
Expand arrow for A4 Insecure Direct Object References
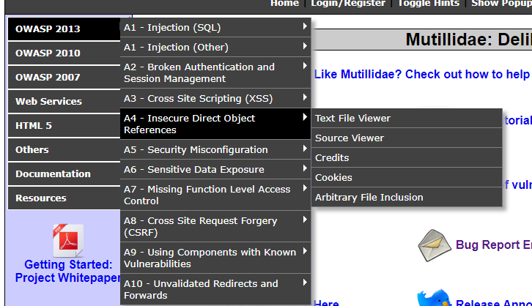[305, 117]
